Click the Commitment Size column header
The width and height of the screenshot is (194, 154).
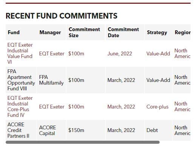point(84,32)
